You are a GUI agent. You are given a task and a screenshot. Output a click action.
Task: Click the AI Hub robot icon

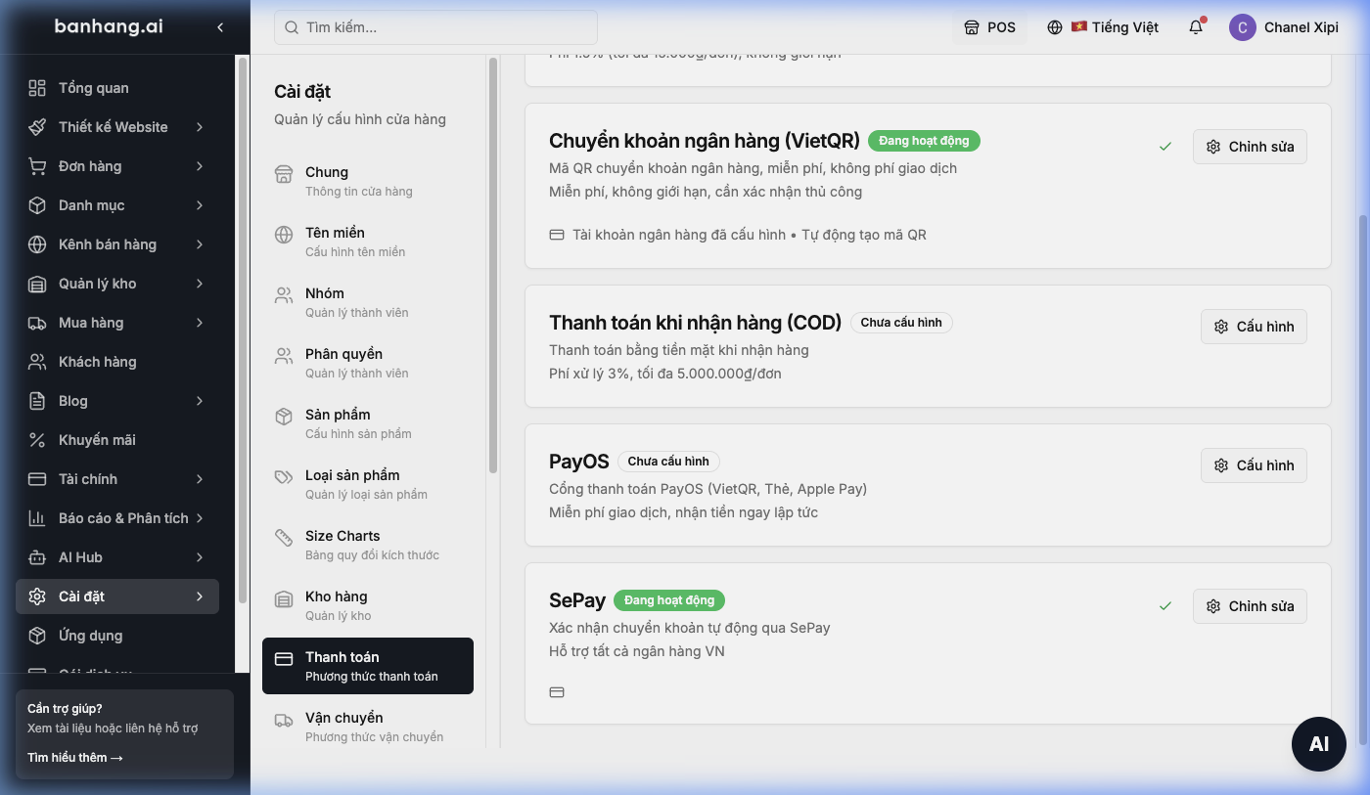coord(37,557)
